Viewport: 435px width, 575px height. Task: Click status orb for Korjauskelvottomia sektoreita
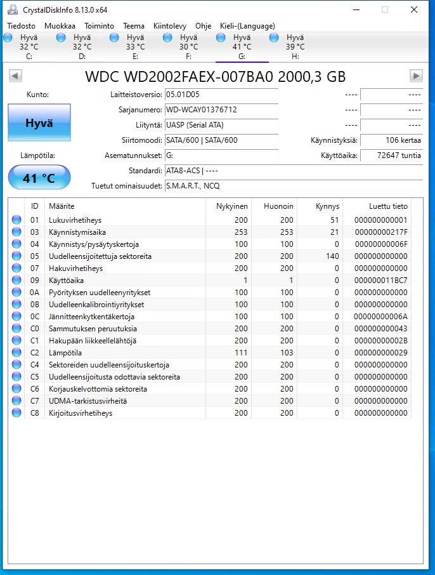[x=16, y=388]
